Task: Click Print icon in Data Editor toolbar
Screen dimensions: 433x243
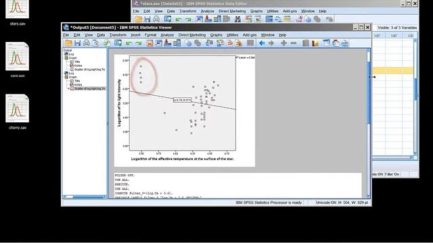Action: [156, 19]
